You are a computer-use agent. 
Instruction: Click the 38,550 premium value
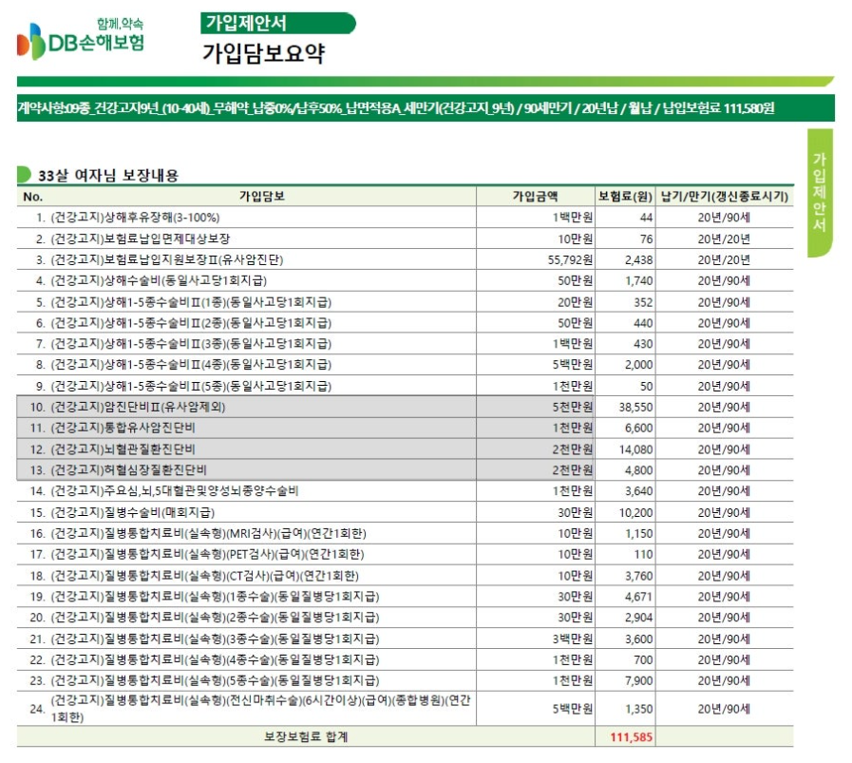click(635, 407)
